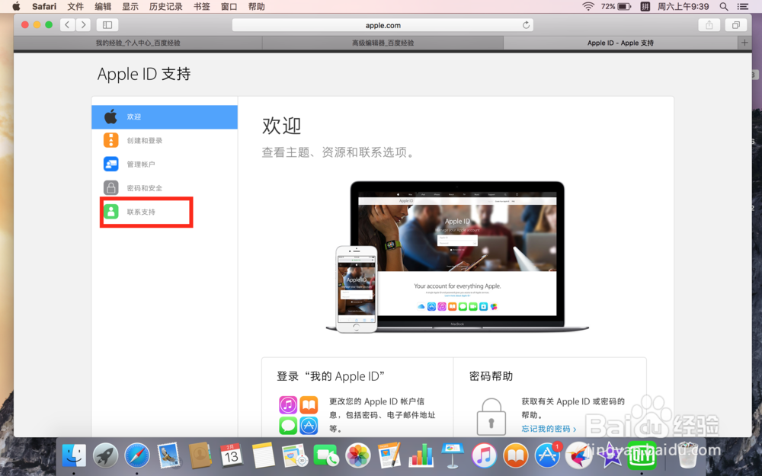This screenshot has height=476, width=762.
Task: Open Pages icon in Dock
Action: [x=389, y=455]
